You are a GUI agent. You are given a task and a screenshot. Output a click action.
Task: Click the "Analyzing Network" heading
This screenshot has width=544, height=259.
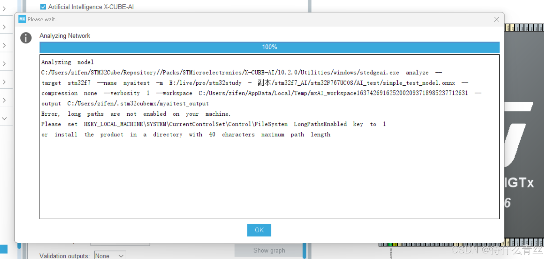(x=65, y=36)
